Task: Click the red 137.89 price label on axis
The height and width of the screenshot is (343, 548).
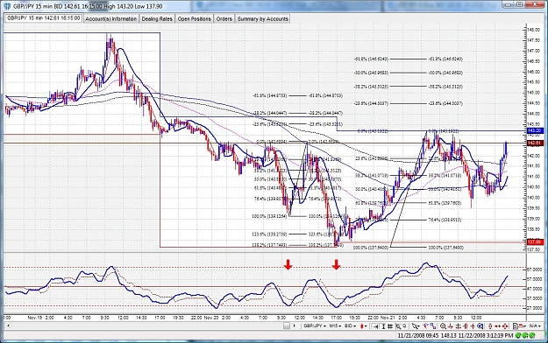Action: (x=535, y=241)
